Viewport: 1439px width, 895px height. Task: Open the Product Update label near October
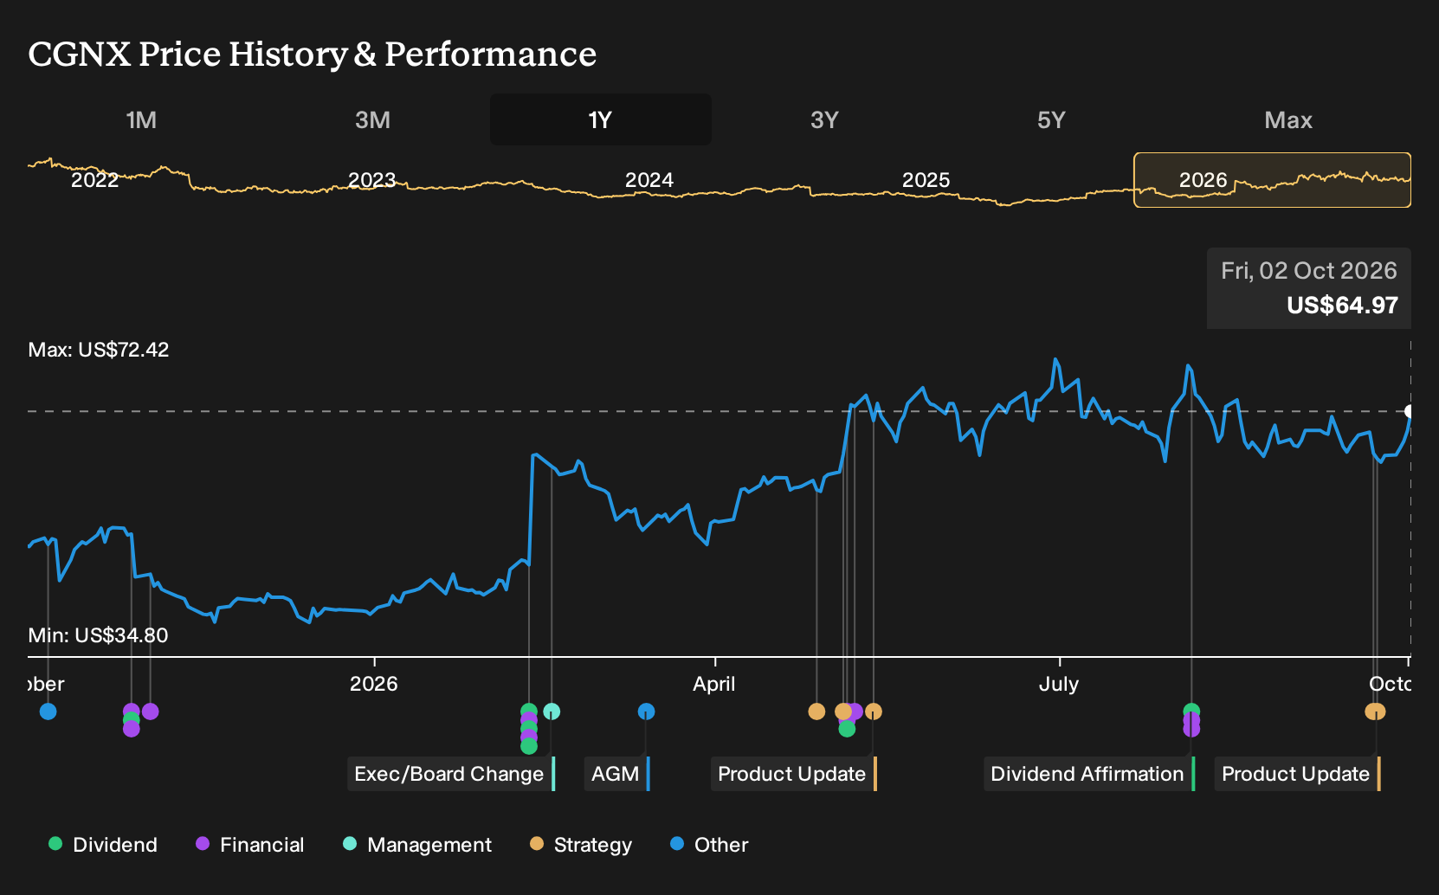click(x=1297, y=774)
